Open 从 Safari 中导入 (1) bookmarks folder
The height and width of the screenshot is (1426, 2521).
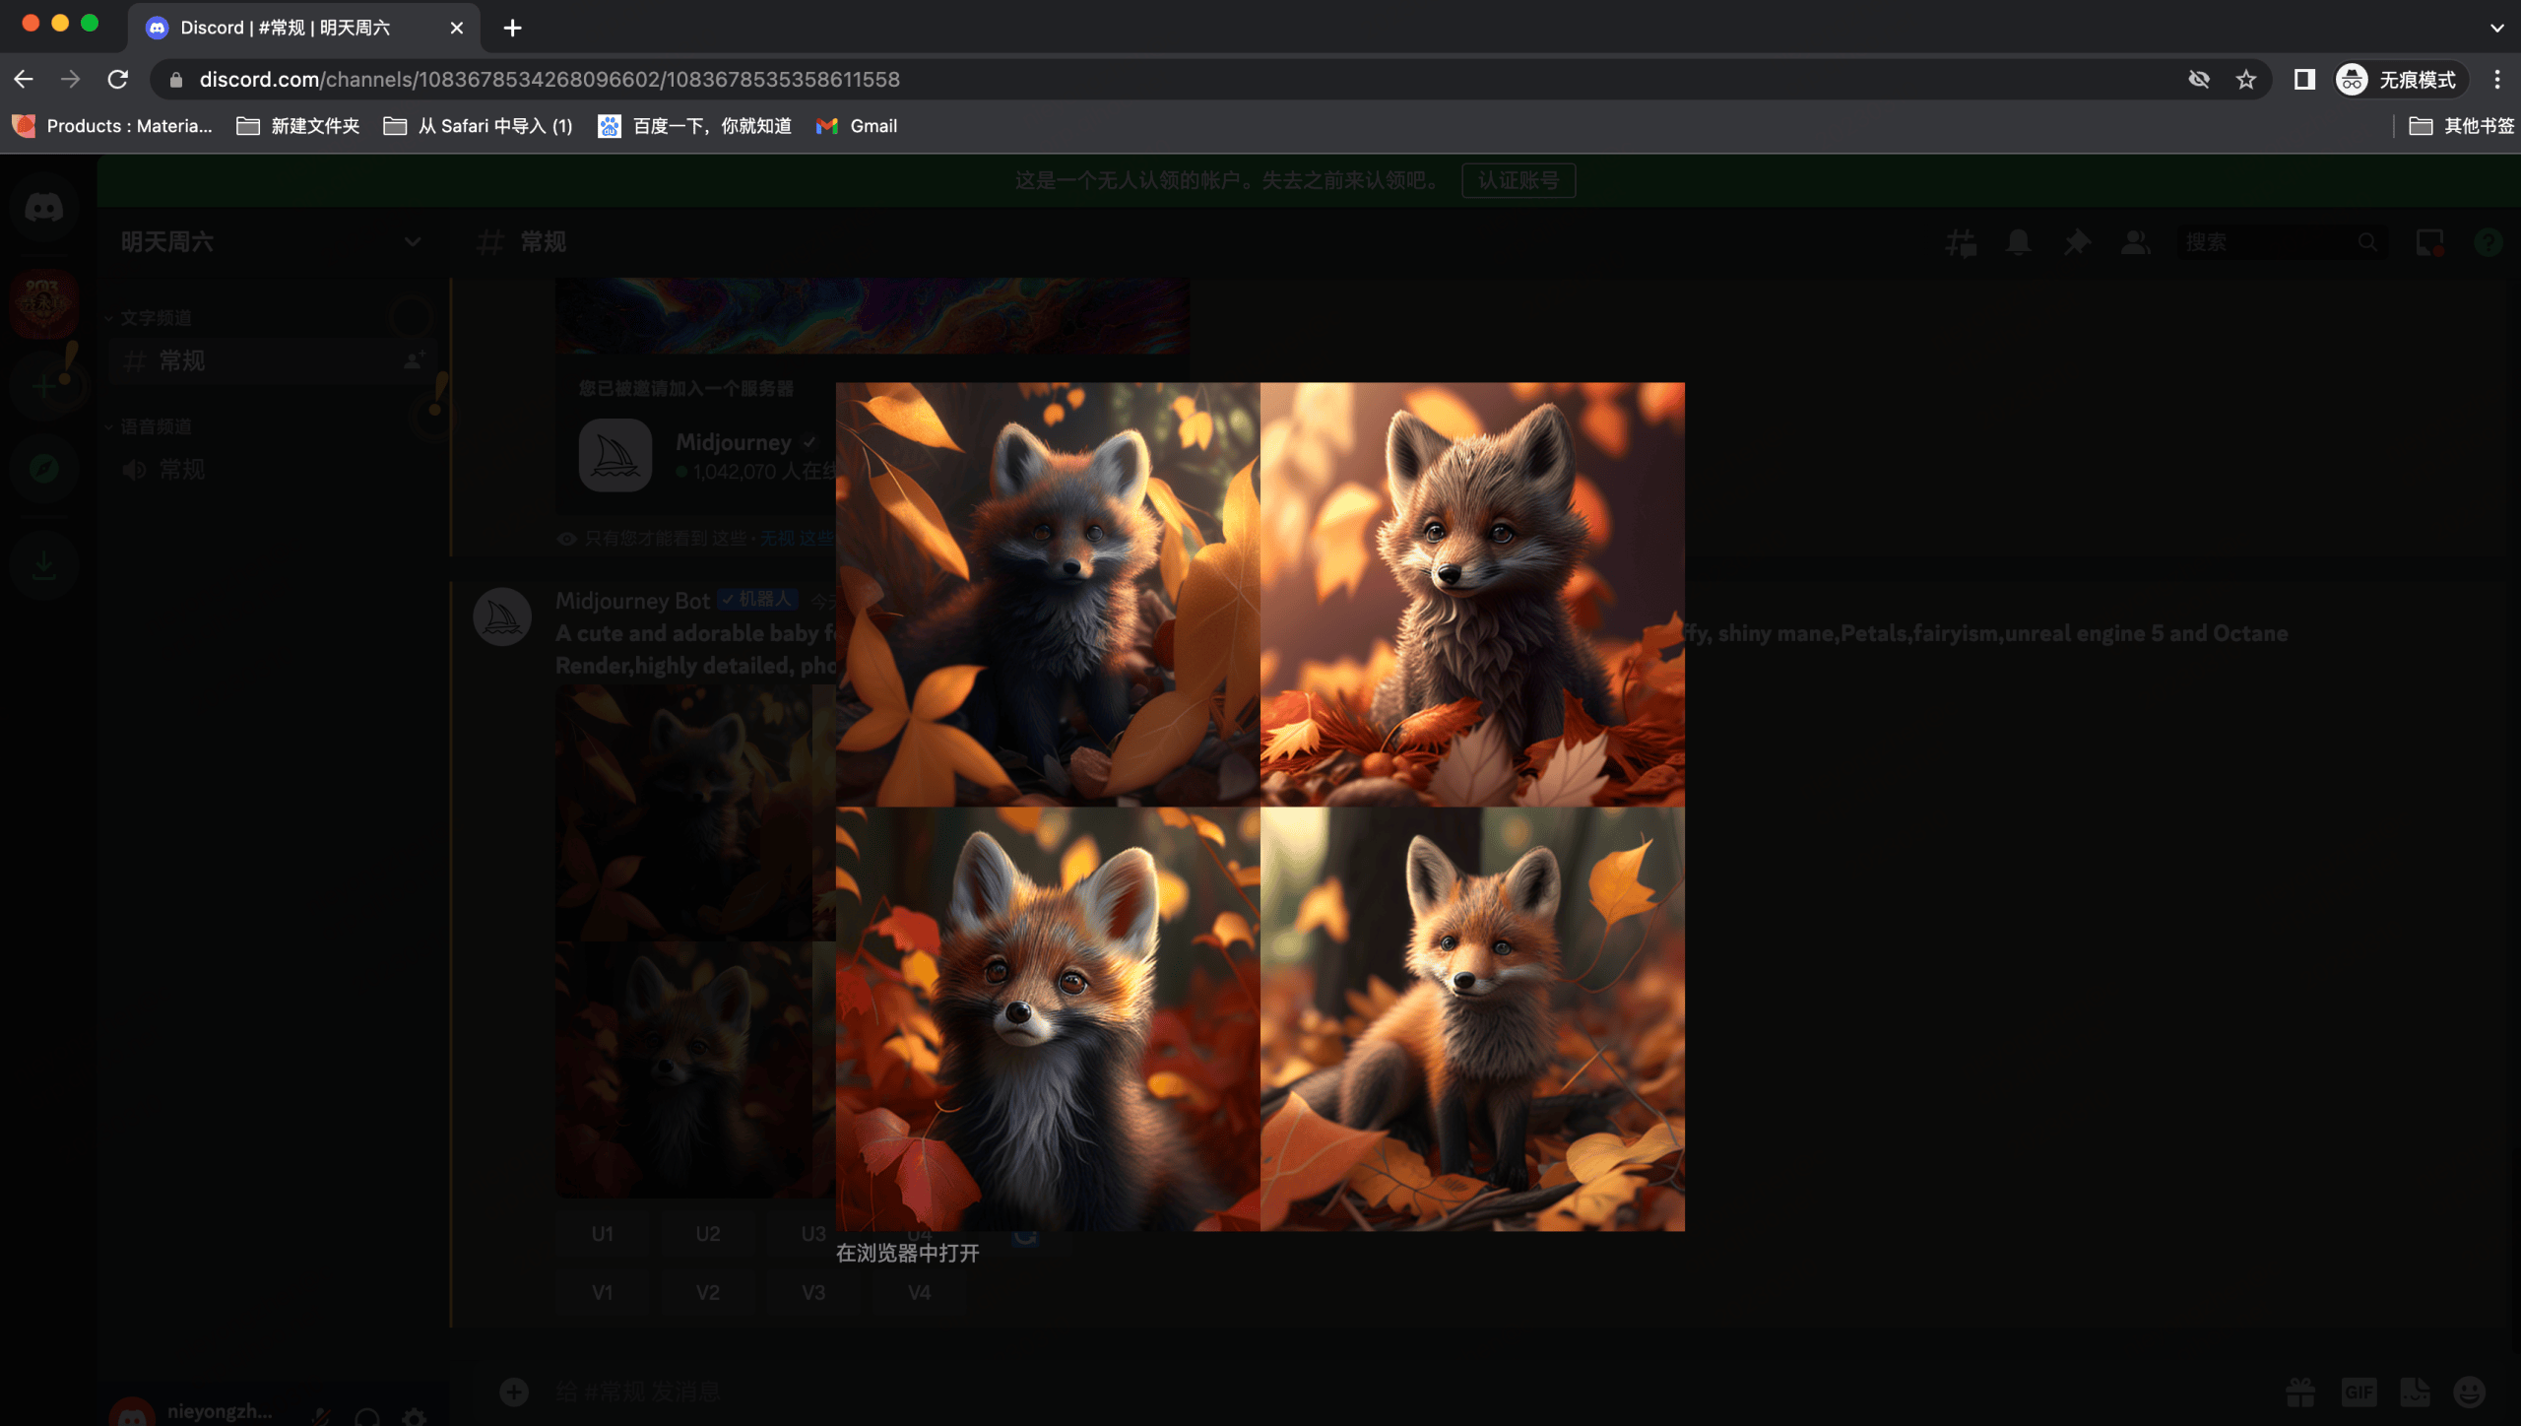[x=479, y=126]
